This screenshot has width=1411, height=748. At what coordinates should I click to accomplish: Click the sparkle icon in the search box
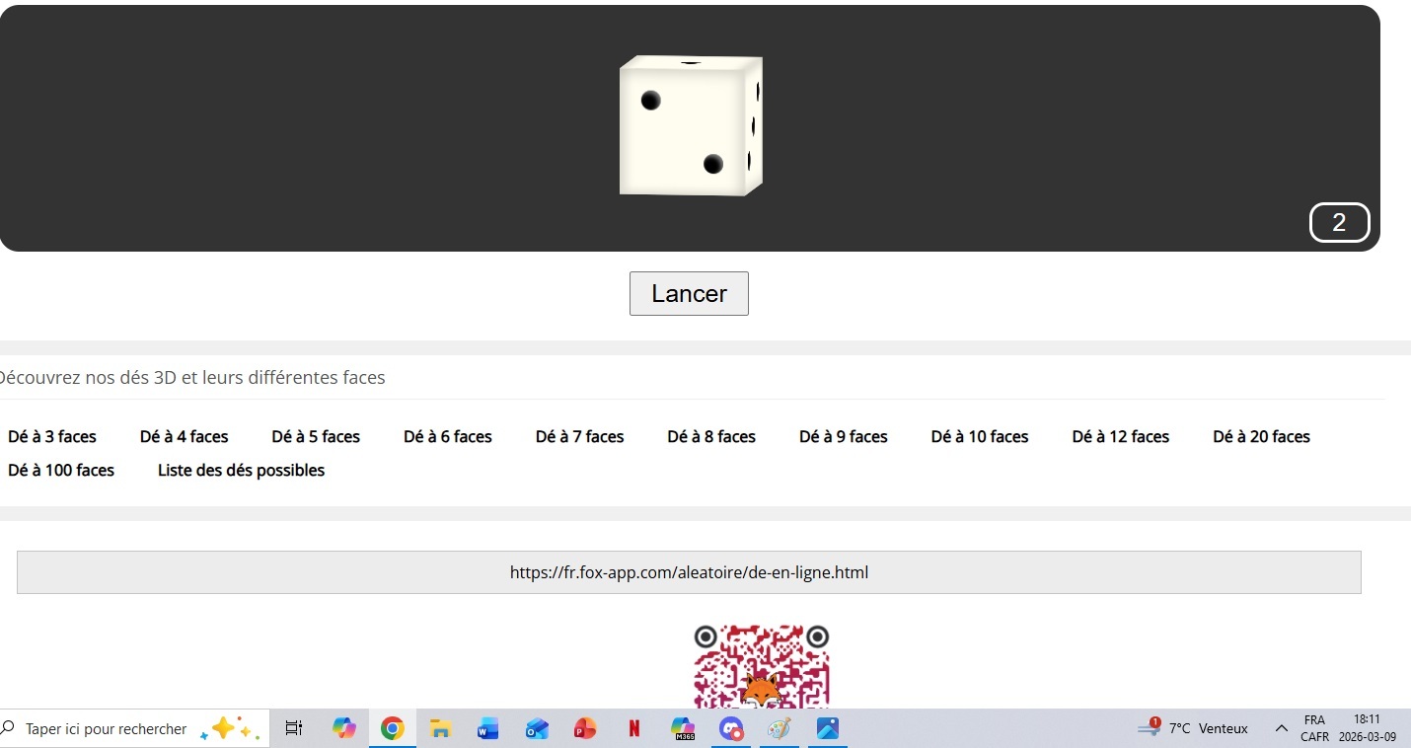230,728
